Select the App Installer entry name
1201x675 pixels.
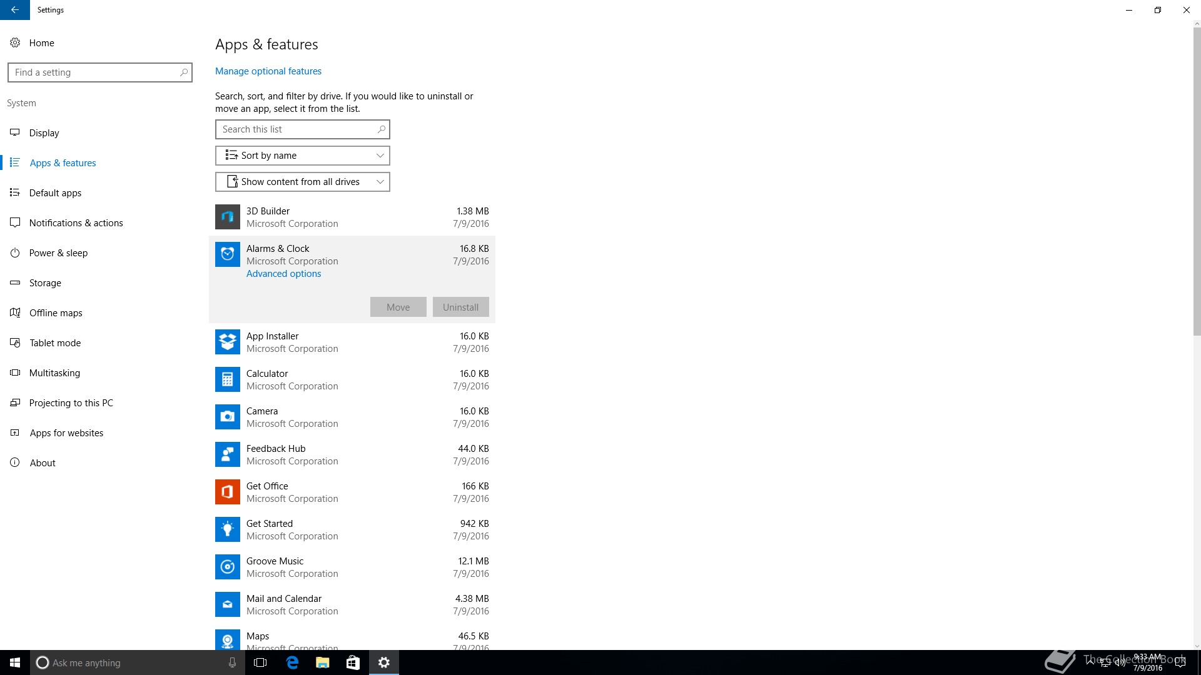pos(272,336)
